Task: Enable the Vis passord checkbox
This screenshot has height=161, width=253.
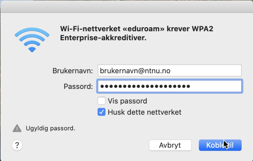Action: 102,101
